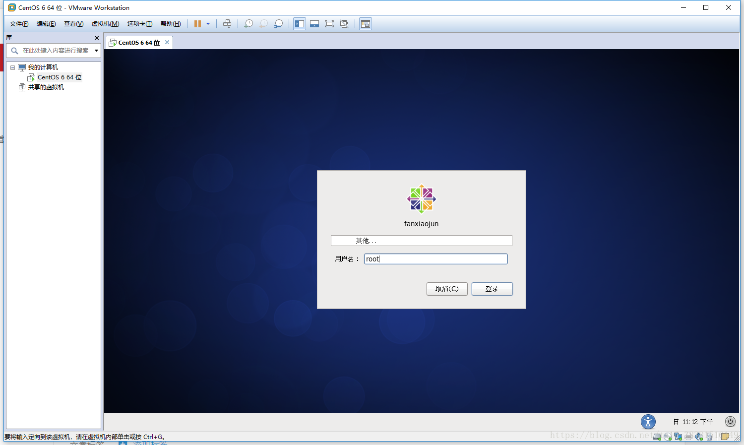Select the fanxiaojun user label
744x445 pixels.
click(422, 224)
